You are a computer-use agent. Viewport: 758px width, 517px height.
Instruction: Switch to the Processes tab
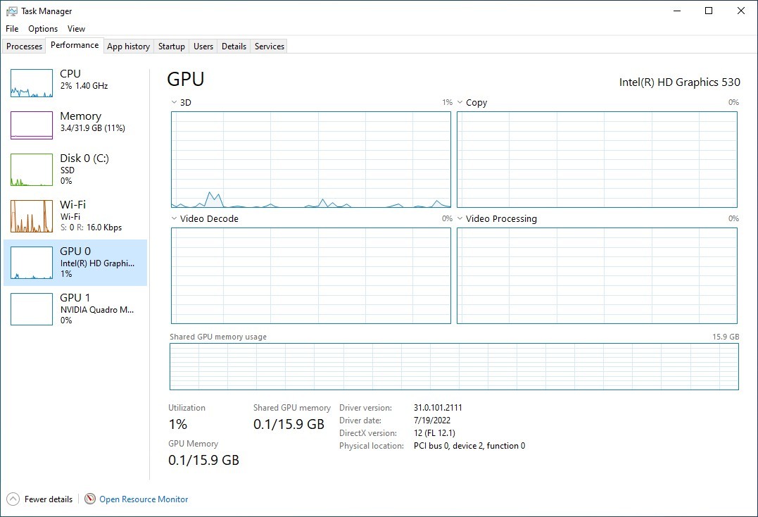pyautogui.click(x=24, y=46)
